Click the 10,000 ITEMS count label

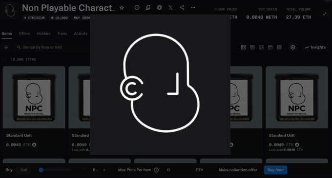click(23, 60)
